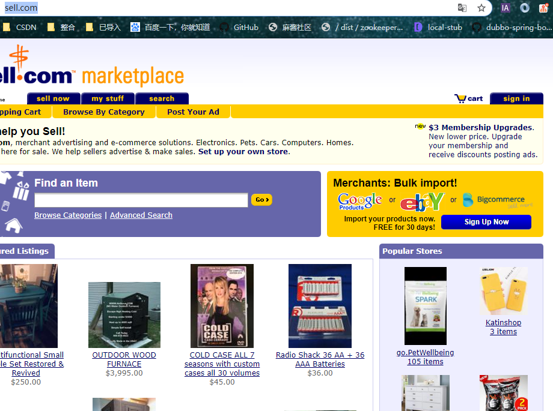
Task: Open the my stuff tab
Action: point(108,98)
